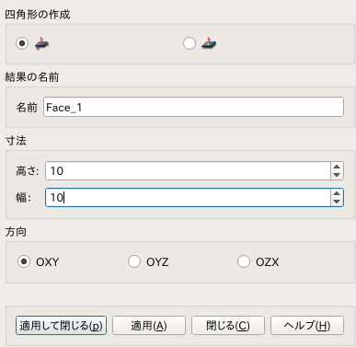Image resolution: width=356 pixels, height=347 pixels.
Task: Click the OXY label text
Action: (48, 262)
